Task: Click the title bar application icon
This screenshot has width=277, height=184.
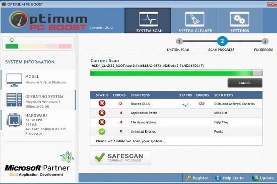Action: [4, 4]
